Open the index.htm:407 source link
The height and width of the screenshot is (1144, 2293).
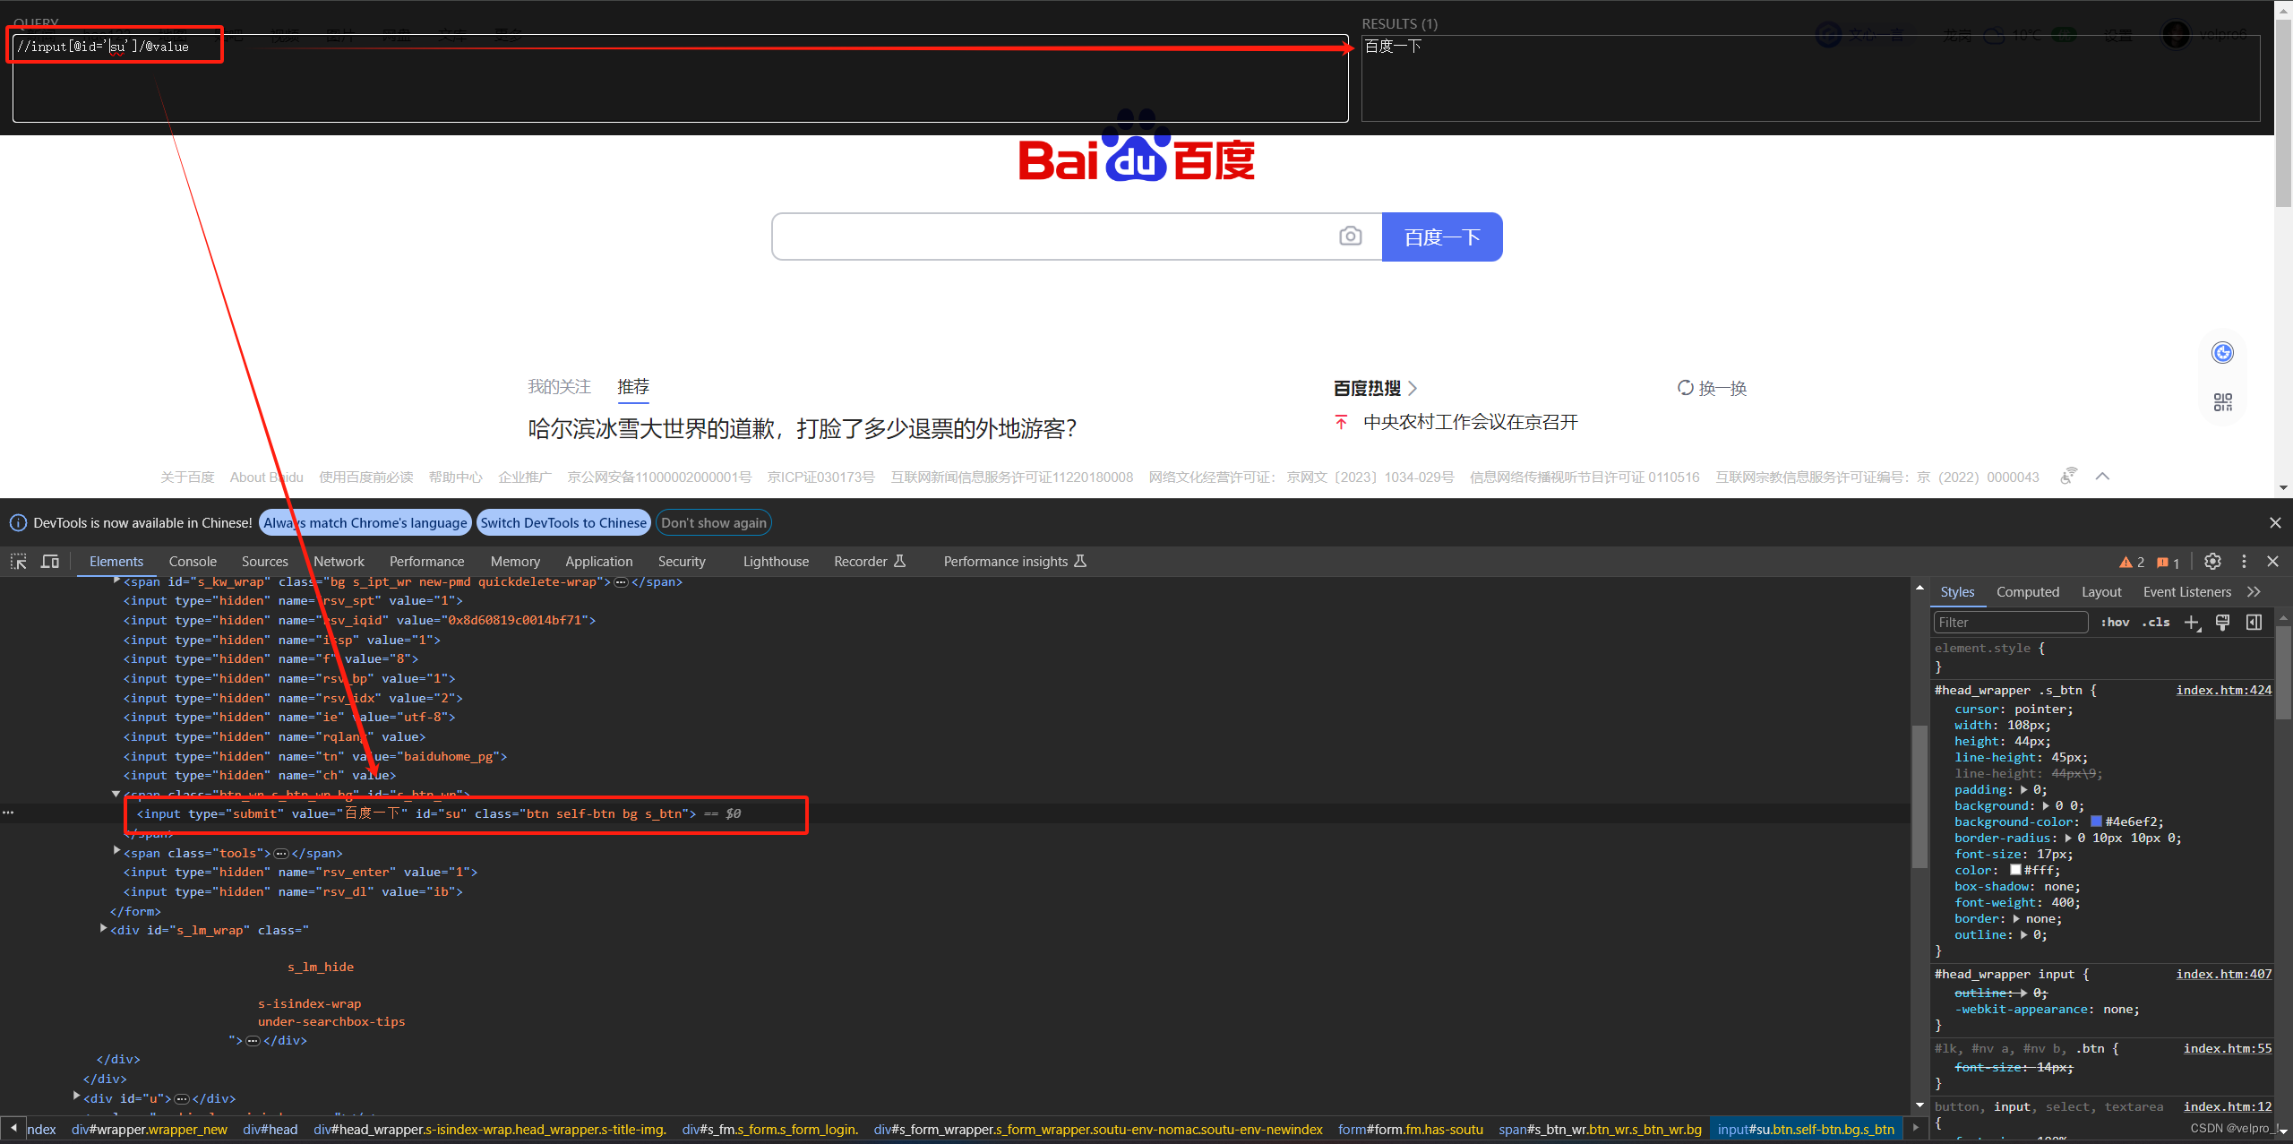[2224, 974]
